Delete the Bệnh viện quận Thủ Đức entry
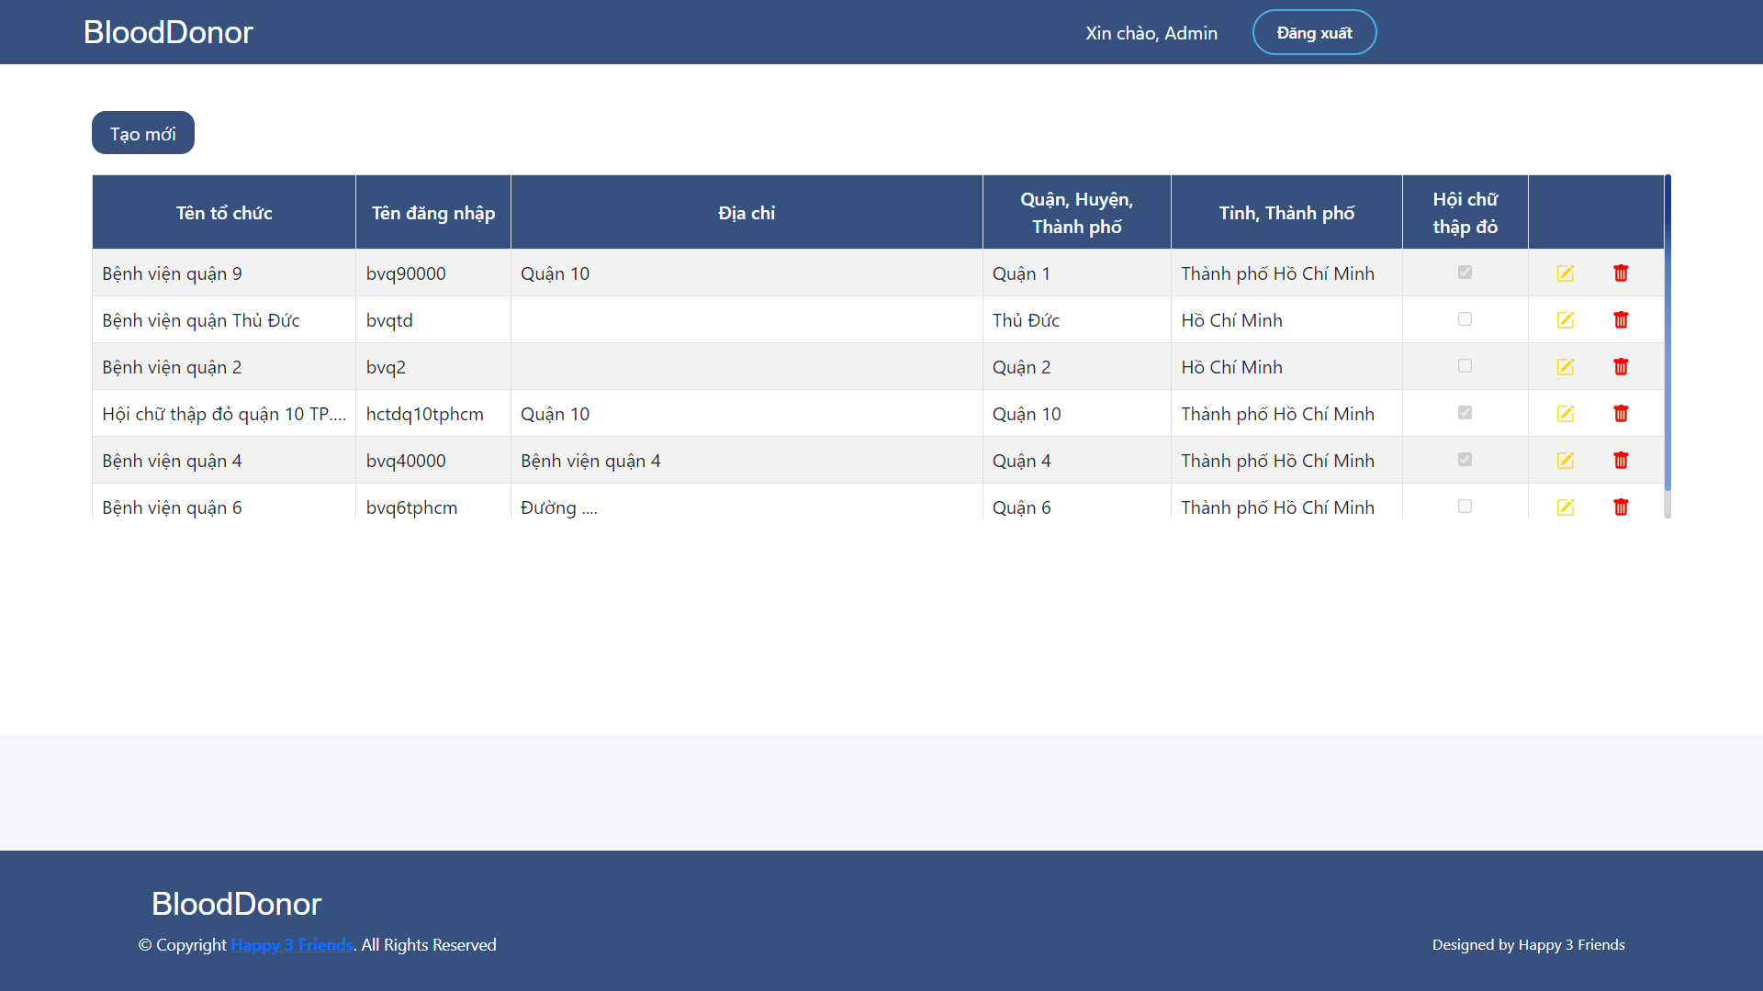Viewport: 1763px width, 991px height. point(1621,320)
